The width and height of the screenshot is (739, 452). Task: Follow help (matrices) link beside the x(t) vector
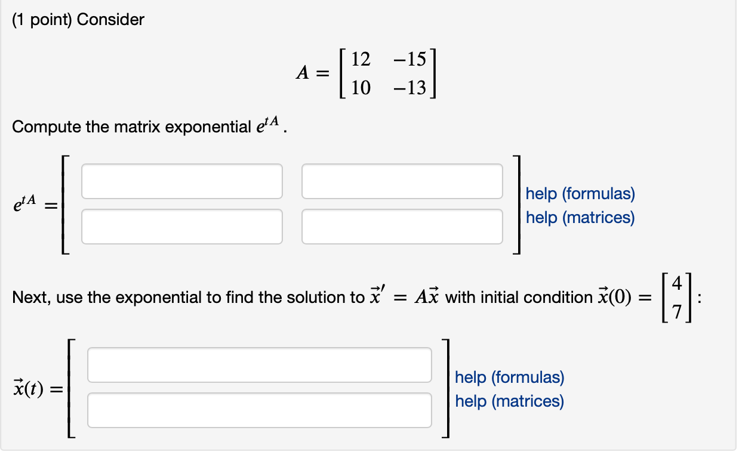(509, 401)
